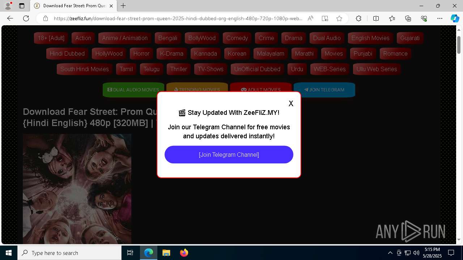The width and height of the screenshot is (463, 260).
Task: Open the UnOfficial Dubbed category
Action: (x=257, y=69)
